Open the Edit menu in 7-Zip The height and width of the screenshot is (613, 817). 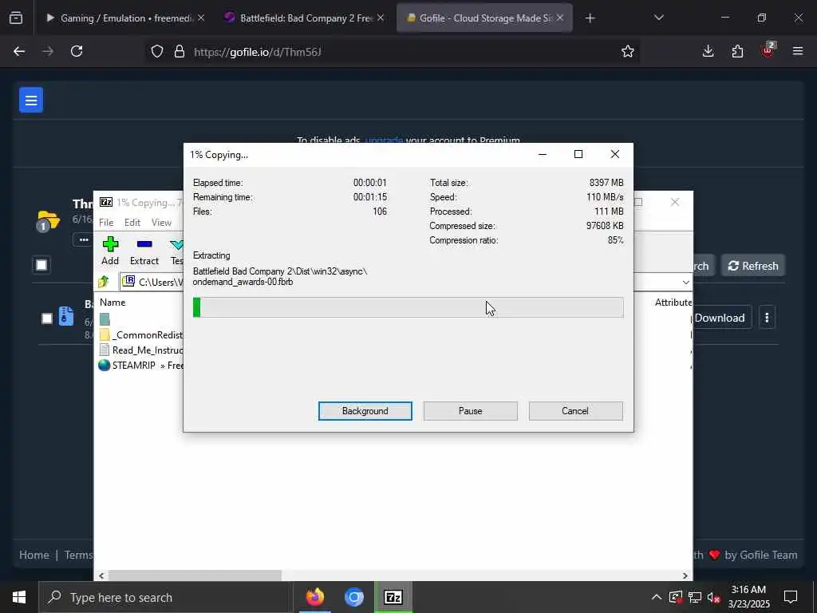[x=132, y=223]
